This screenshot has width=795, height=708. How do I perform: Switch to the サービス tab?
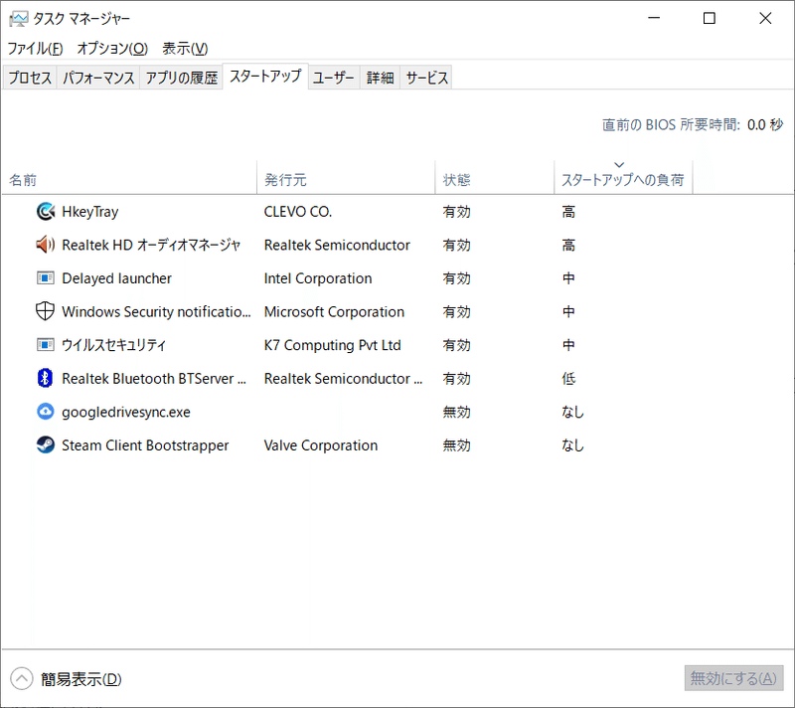[426, 78]
